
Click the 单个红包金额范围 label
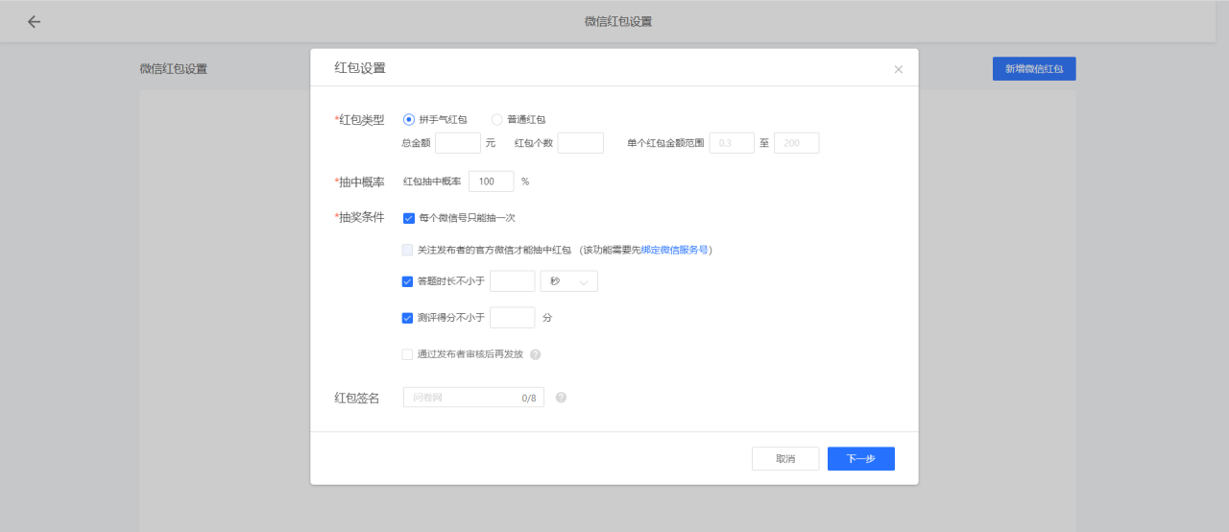(x=665, y=143)
